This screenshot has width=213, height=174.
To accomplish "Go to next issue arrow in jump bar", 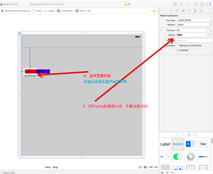I will pyautogui.click(x=157, y=11).
